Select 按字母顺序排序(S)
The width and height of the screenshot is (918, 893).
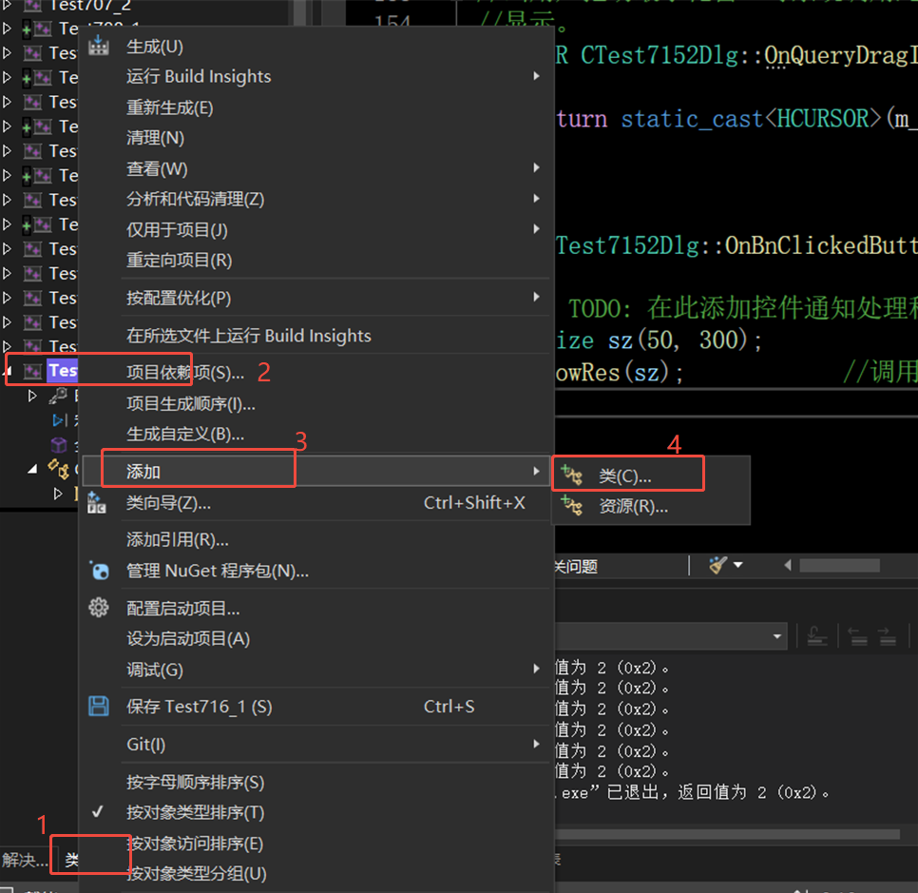tap(195, 783)
